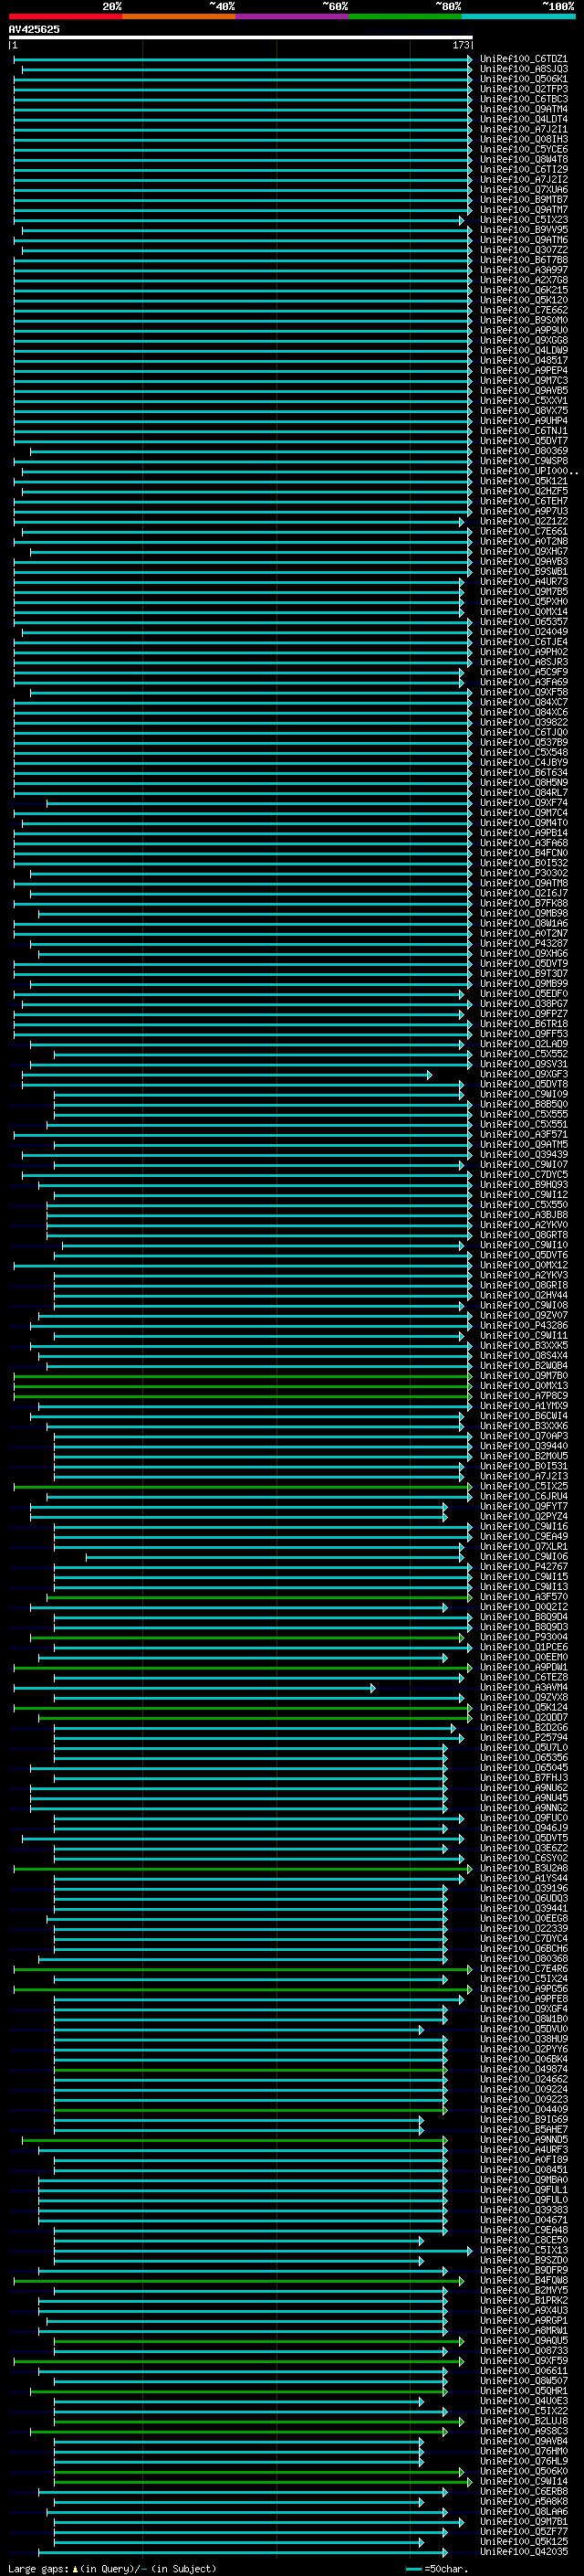The image size is (584, 2576).
Task: Click the UniRef100_Q5K124 label
Action: pyautogui.click(x=524, y=1708)
